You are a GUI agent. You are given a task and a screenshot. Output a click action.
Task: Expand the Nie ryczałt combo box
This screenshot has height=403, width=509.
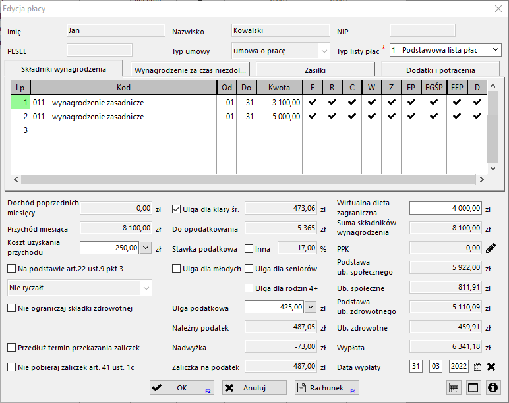(x=146, y=288)
